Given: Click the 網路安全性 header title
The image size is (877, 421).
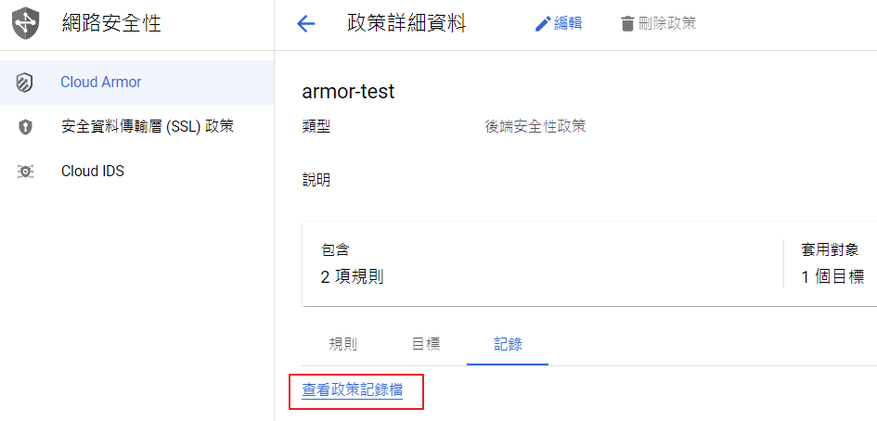Looking at the screenshot, I should 111,24.
